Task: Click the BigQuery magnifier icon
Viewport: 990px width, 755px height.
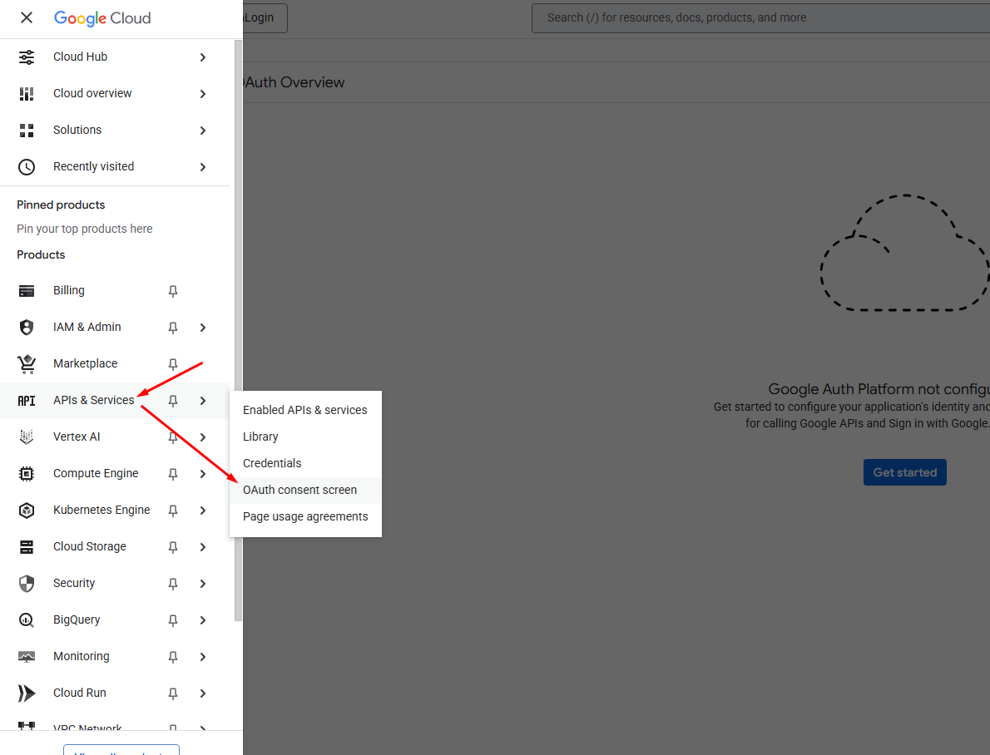Action: click(x=27, y=620)
